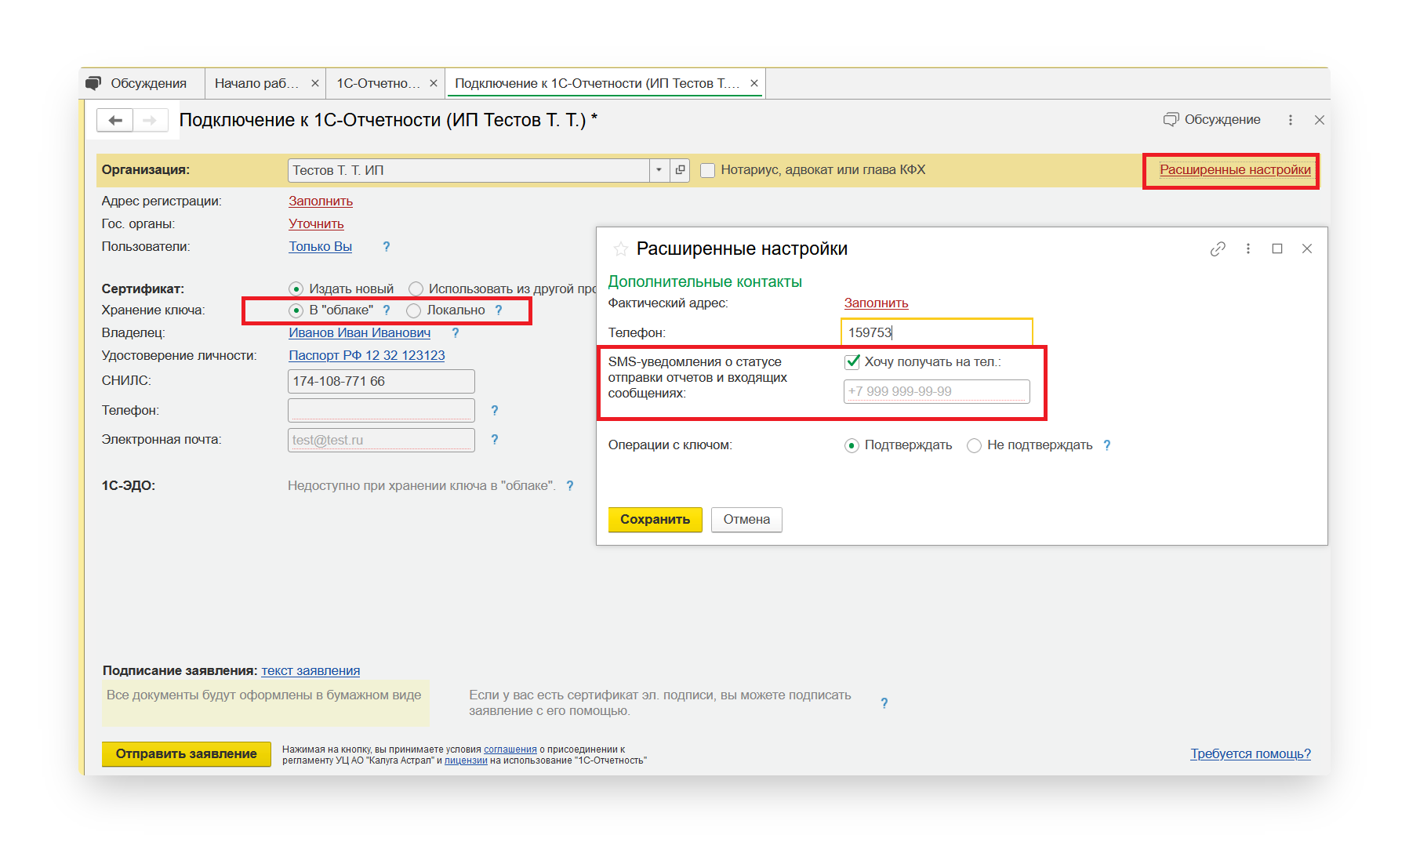This screenshot has height=842, width=1409.
Task: Open the main form's three-dot menu
Action: coord(1290,120)
